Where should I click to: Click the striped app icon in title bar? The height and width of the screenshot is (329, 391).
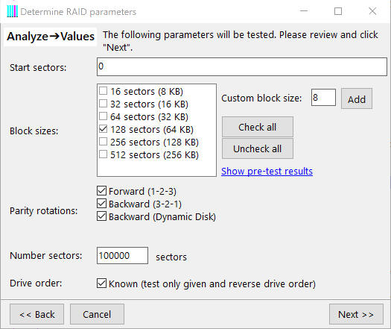click(12, 11)
